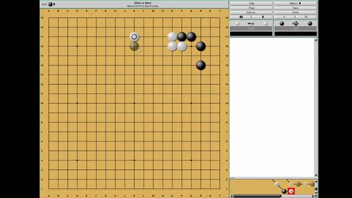Image resolution: width=352 pixels, height=198 pixels.
Task: Click the white stone at O17
Action: 172,37
